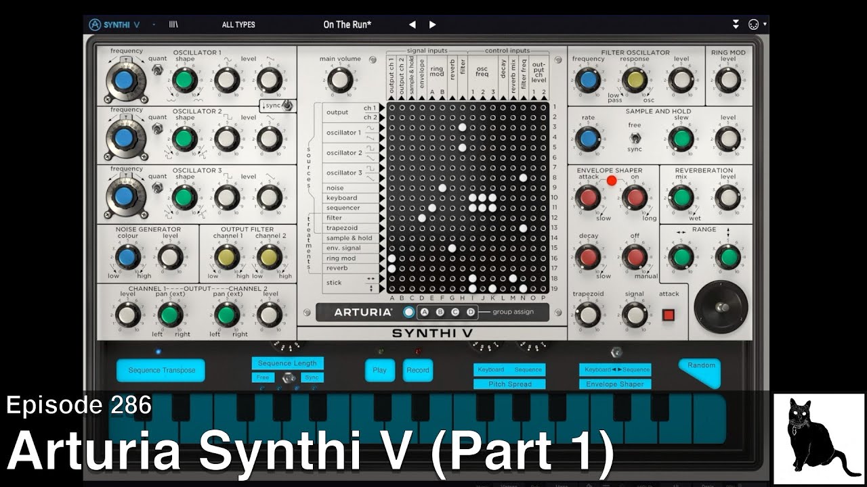Click Channel 2 output level knob
Image resolution: width=867 pixels, height=487 pixels.
pos(269,315)
